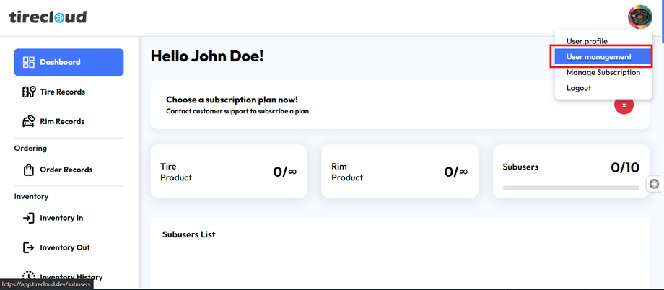Go to Inventory History page
664x290 pixels.
click(x=71, y=277)
